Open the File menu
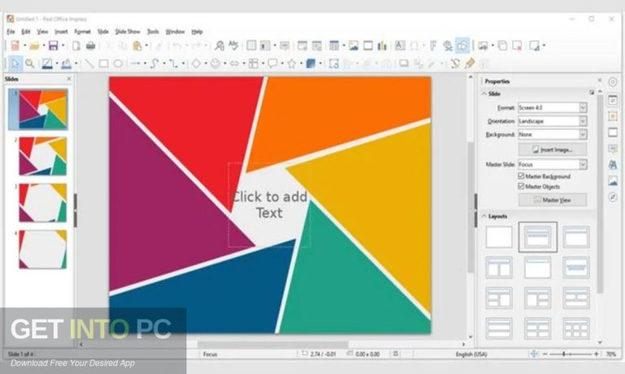625x374 pixels. tap(11, 32)
